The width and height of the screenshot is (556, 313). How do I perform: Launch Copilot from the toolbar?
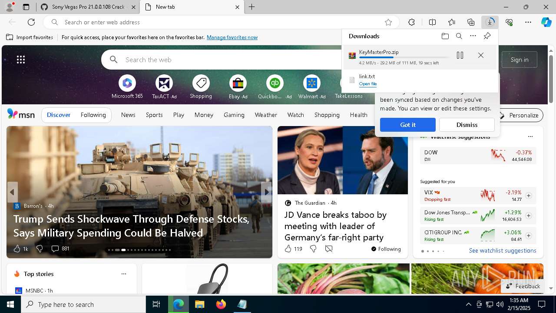coord(546,22)
